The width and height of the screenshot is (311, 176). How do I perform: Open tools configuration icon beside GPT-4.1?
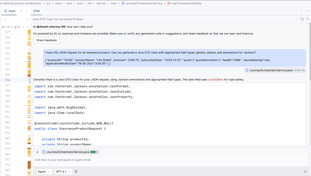click(76, 172)
